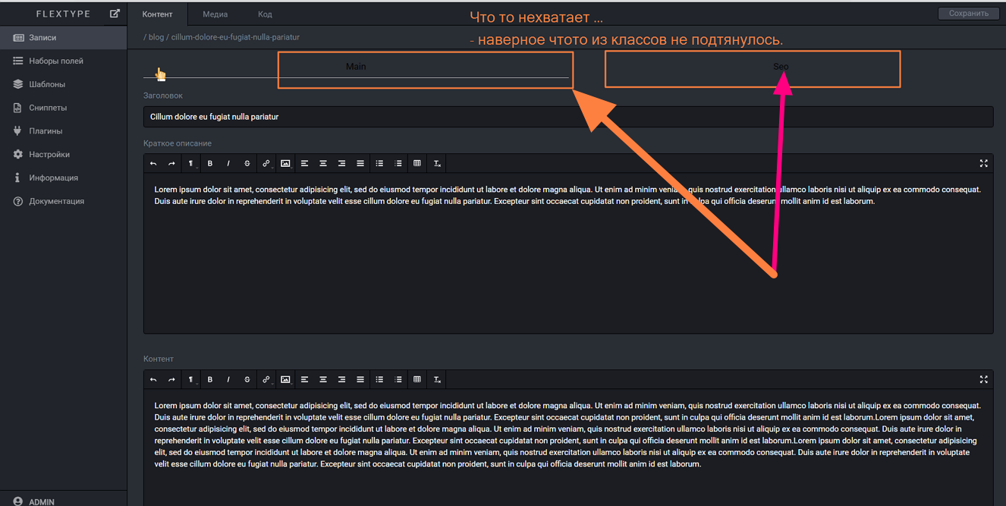Viewport: 1006px width, 506px height.
Task: Open site via FLEXTYPE external link icon
Action: [x=115, y=13]
